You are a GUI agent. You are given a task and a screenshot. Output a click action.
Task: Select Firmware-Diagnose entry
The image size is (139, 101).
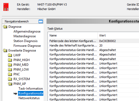tap(27, 46)
